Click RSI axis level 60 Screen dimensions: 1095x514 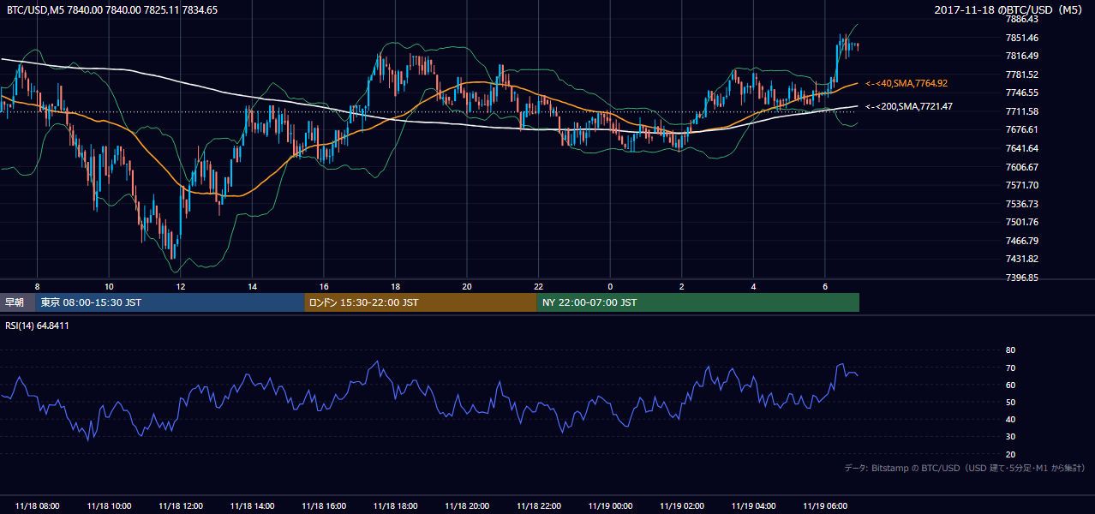coord(1010,385)
